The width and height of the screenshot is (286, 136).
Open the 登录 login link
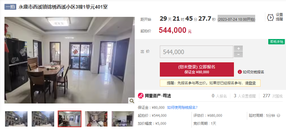point(252,83)
